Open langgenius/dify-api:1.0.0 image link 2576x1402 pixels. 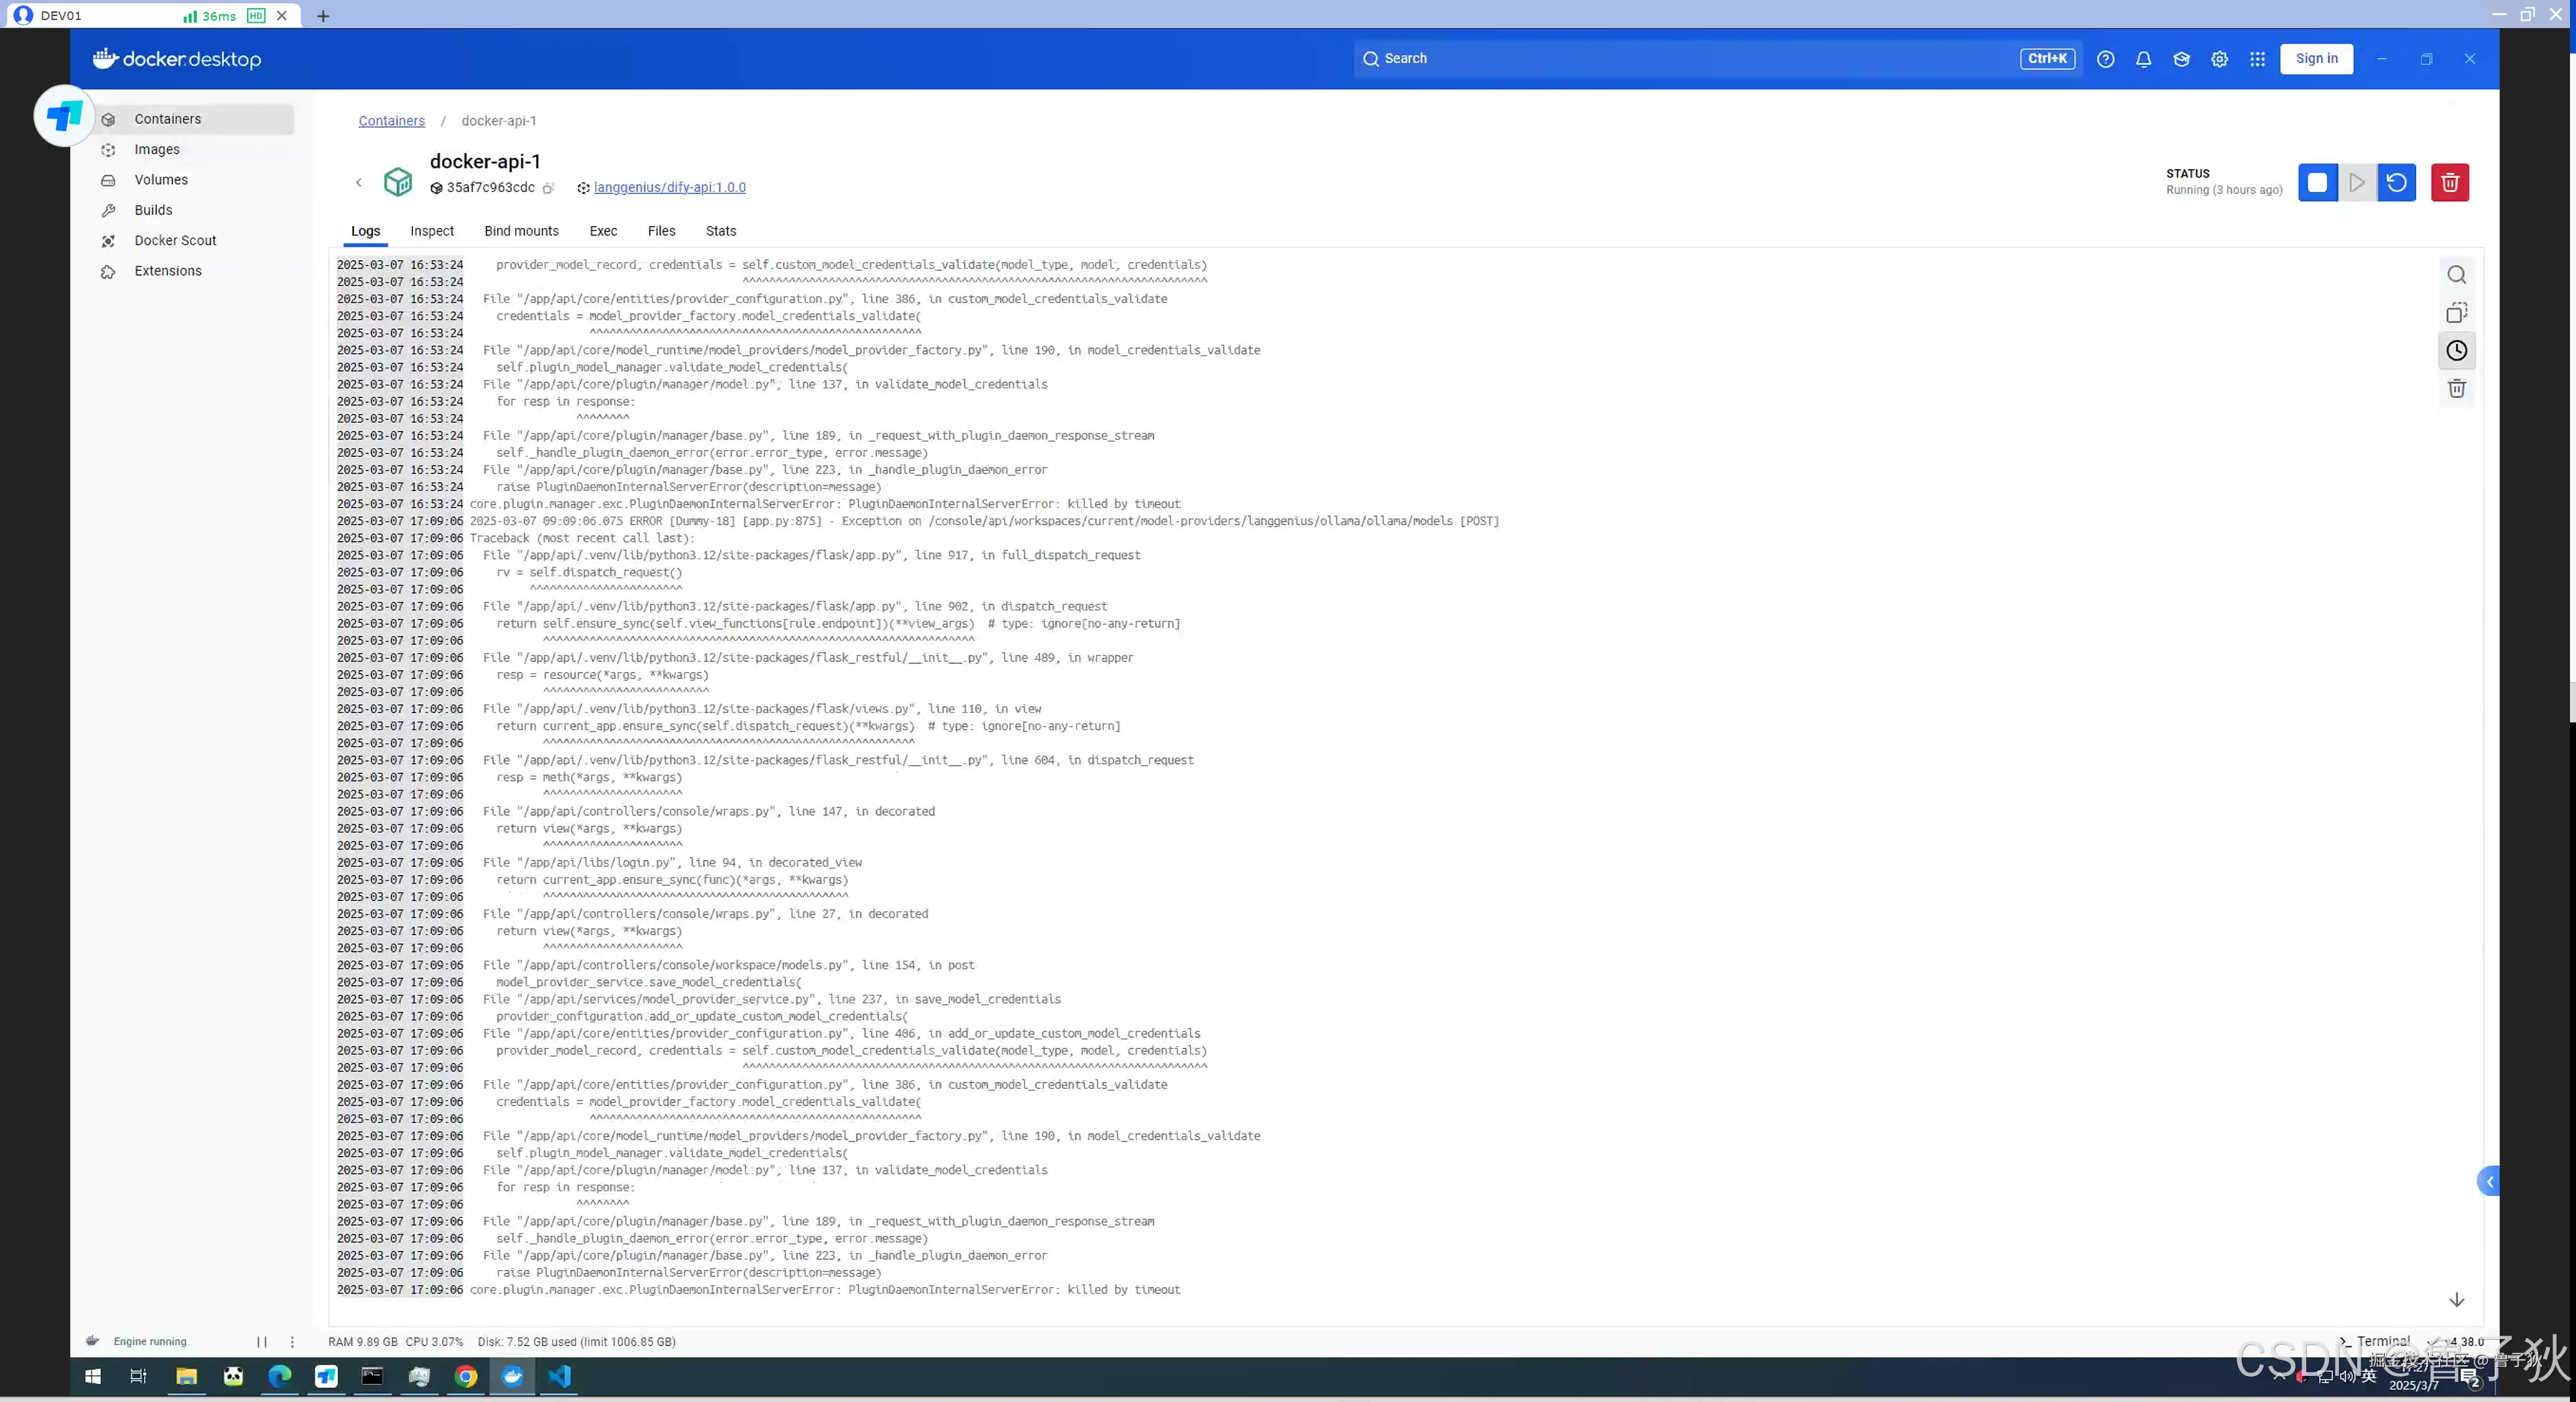tap(669, 188)
